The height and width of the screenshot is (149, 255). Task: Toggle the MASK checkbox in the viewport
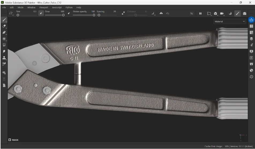[x=10, y=140]
